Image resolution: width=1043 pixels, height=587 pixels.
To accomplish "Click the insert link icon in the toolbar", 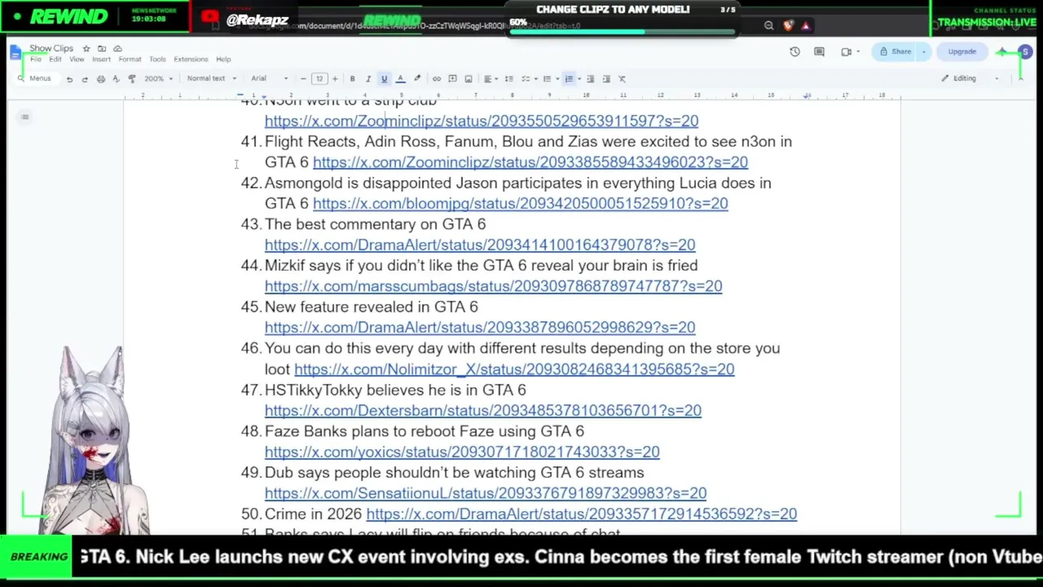I will 437,79.
